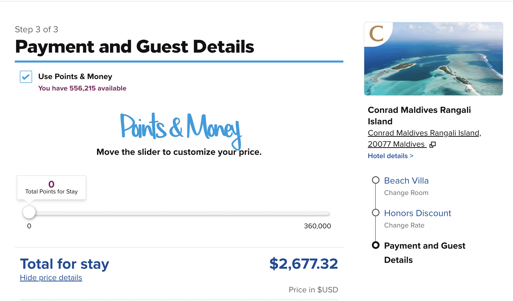The image size is (513, 301).
Task: Click the Beach Villa step circle icon
Action: [x=376, y=180]
